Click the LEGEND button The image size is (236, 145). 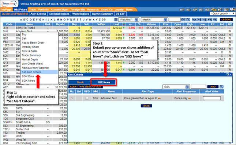coord(226,19)
